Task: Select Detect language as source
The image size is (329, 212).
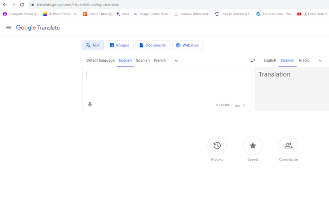Action: click(101, 60)
